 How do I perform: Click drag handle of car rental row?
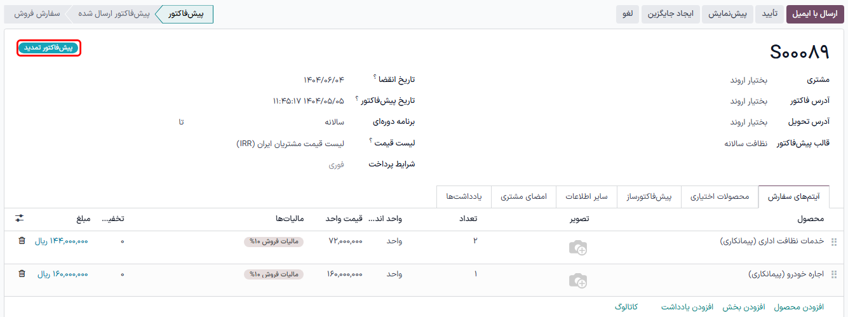click(835, 274)
